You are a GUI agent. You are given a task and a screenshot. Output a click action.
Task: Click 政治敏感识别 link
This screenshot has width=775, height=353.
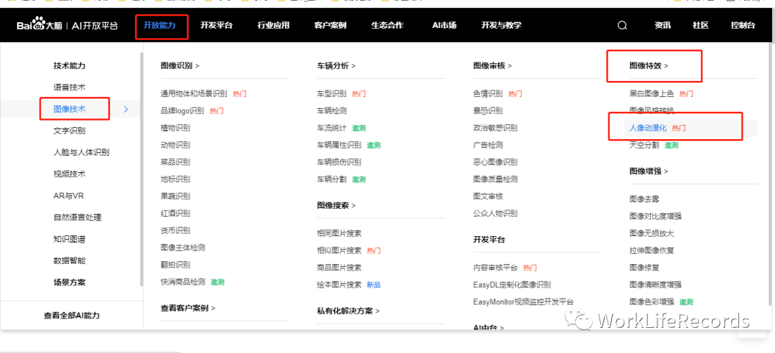tap(495, 128)
